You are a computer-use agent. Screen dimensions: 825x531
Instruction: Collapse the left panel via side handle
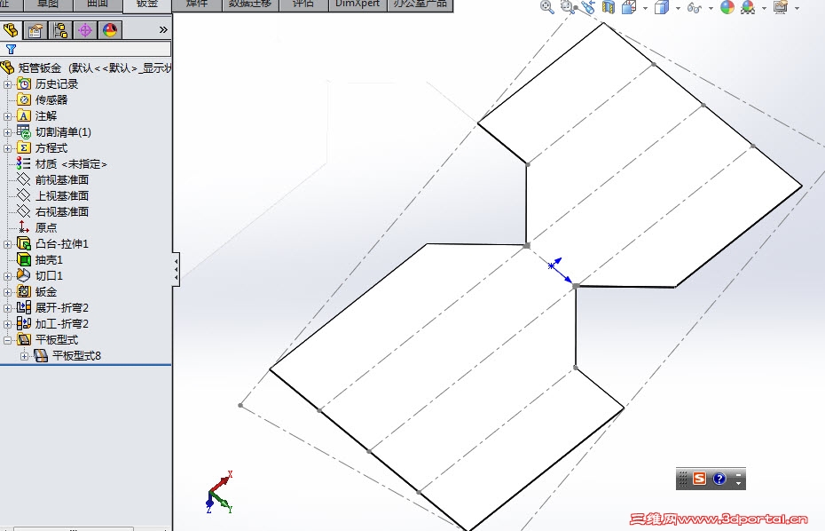(176, 269)
